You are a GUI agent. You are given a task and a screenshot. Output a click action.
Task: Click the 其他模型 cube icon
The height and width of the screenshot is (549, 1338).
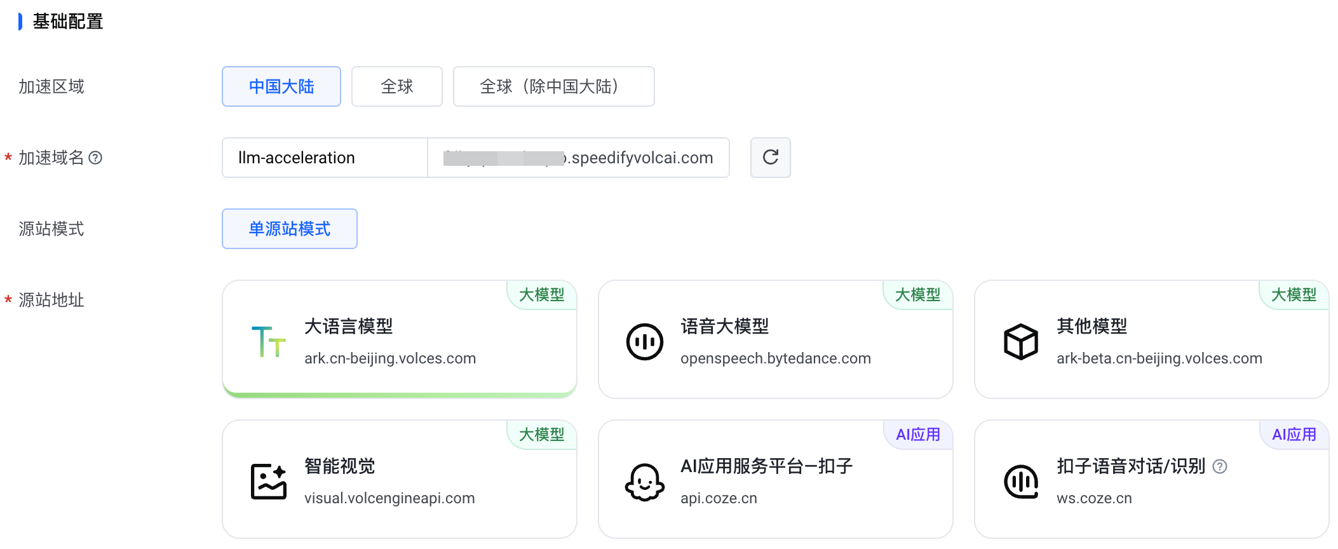[x=1021, y=342]
